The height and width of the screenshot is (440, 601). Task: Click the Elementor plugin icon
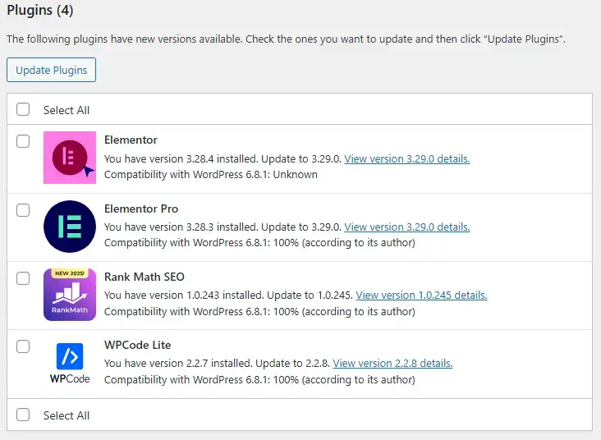69,158
